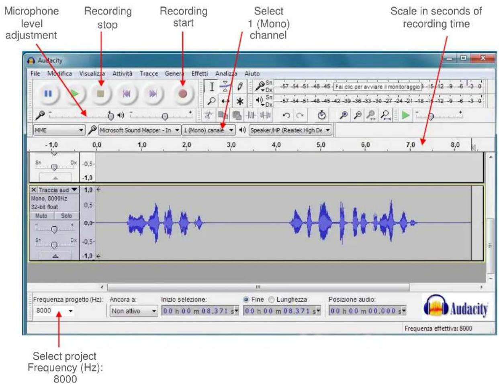This screenshot has height=384, width=499.
Task: Click the horizontal scrollbar below tracks
Action: point(259,287)
